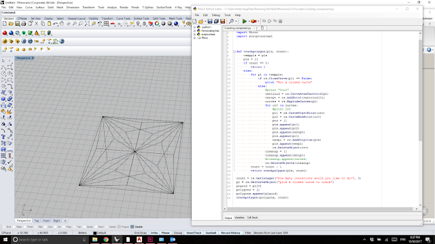
Task: Run the script with green play button
Action: (x=244, y=21)
